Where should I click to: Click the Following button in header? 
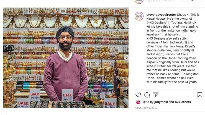[186, 0]
